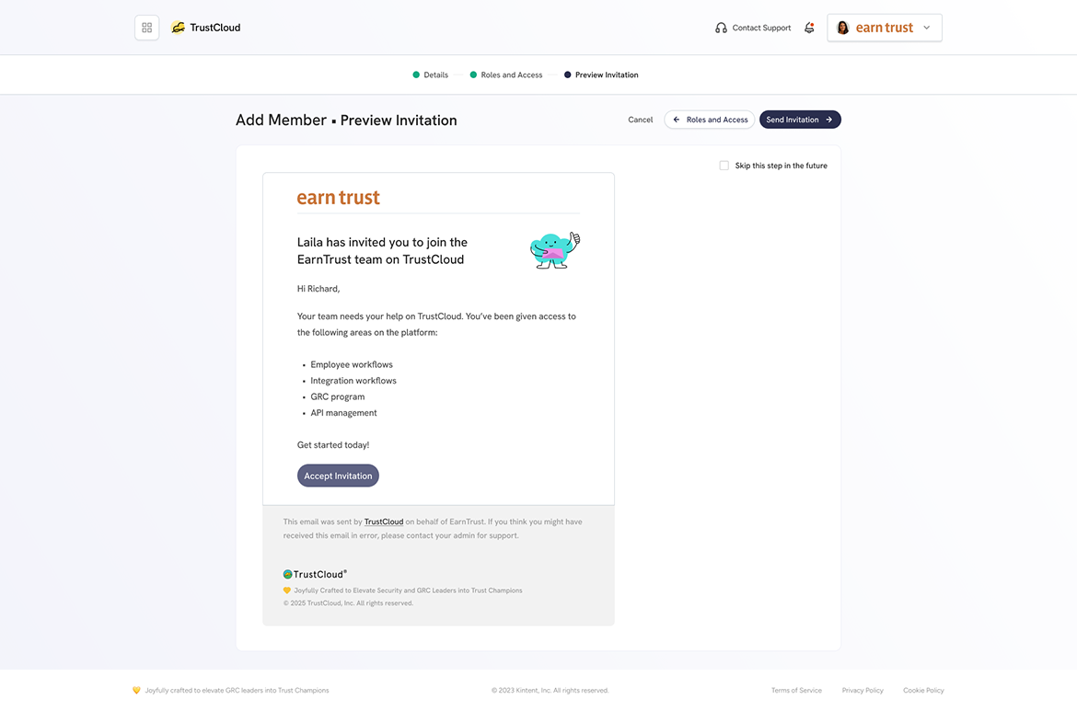Open the Terms of Service link
This screenshot has height=711, width=1077.
click(796, 691)
